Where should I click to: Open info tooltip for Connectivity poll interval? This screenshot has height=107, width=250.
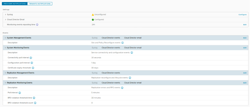point(31,58)
